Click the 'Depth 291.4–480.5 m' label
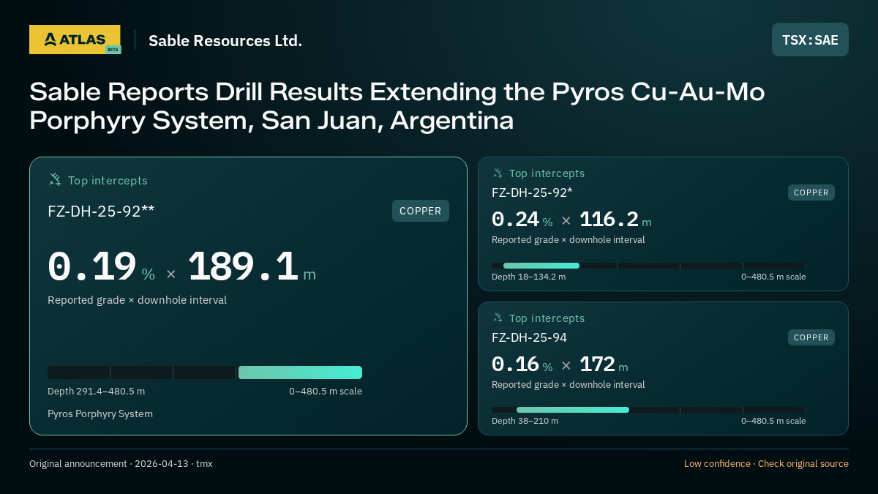The width and height of the screenshot is (878, 494). (x=96, y=392)
